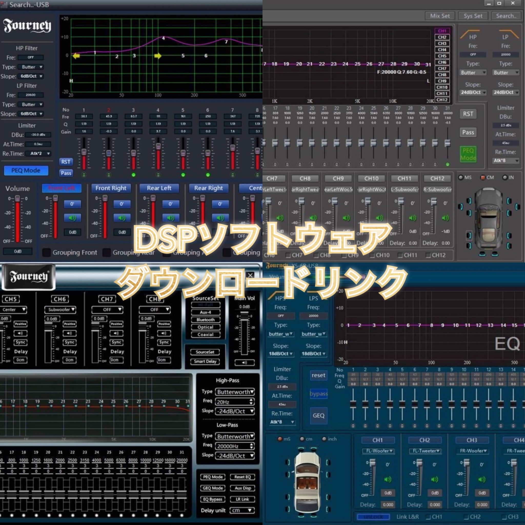This screenshot has height=525, width=525.
Task: Open Re.Time Atk*2 dropdown in Search..-USB window
Action: 38,154
